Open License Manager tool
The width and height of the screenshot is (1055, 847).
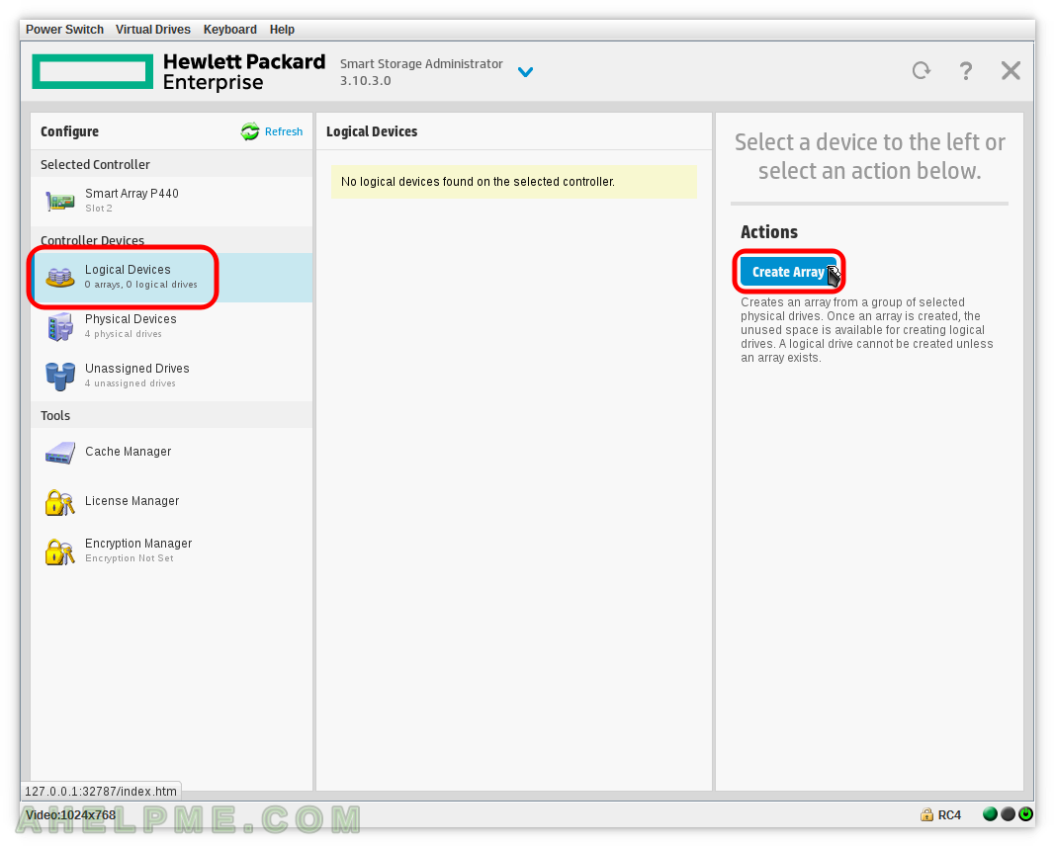[x=172, y=501]
